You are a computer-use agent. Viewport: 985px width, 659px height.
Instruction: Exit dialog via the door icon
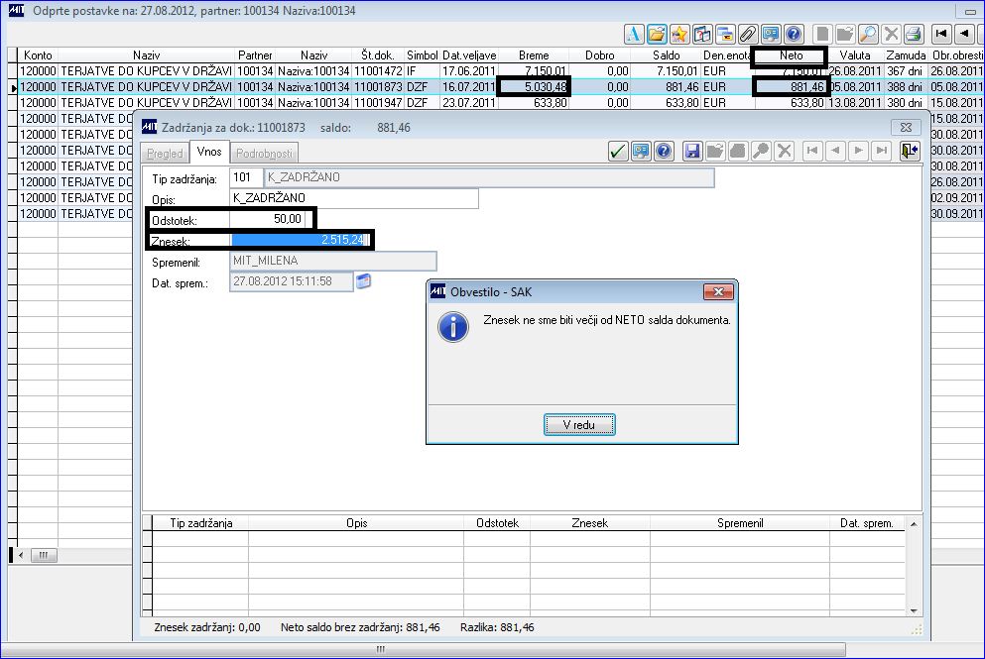(909, 152)
